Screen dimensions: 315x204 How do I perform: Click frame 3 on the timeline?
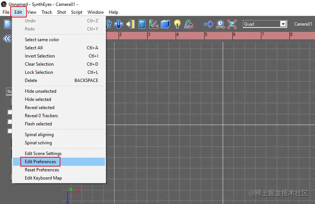pyautogui.click(x=149, y=34)
